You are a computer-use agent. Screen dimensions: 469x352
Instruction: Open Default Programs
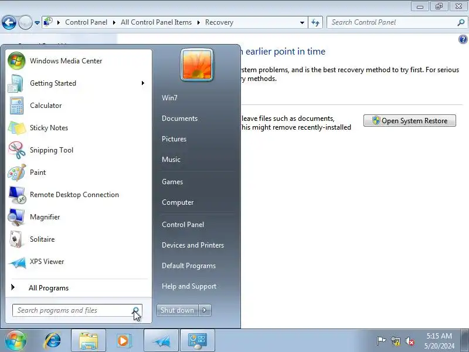point(189,266)
